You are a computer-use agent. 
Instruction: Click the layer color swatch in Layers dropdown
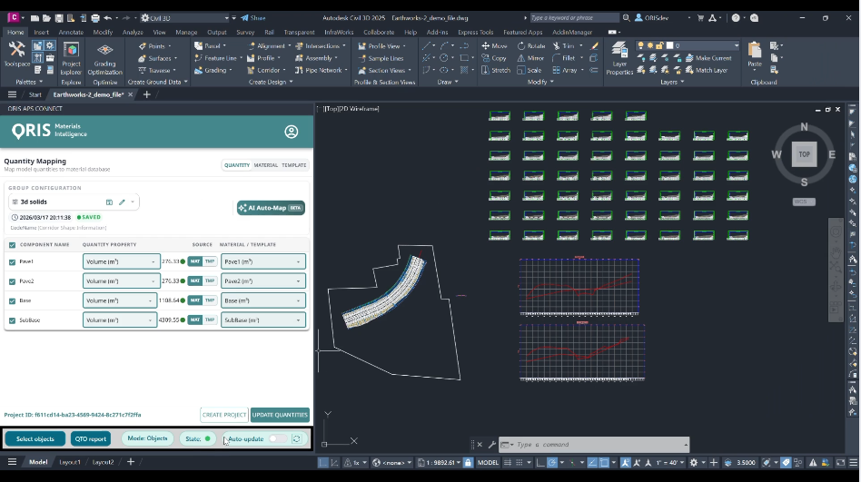coord(669,45)
